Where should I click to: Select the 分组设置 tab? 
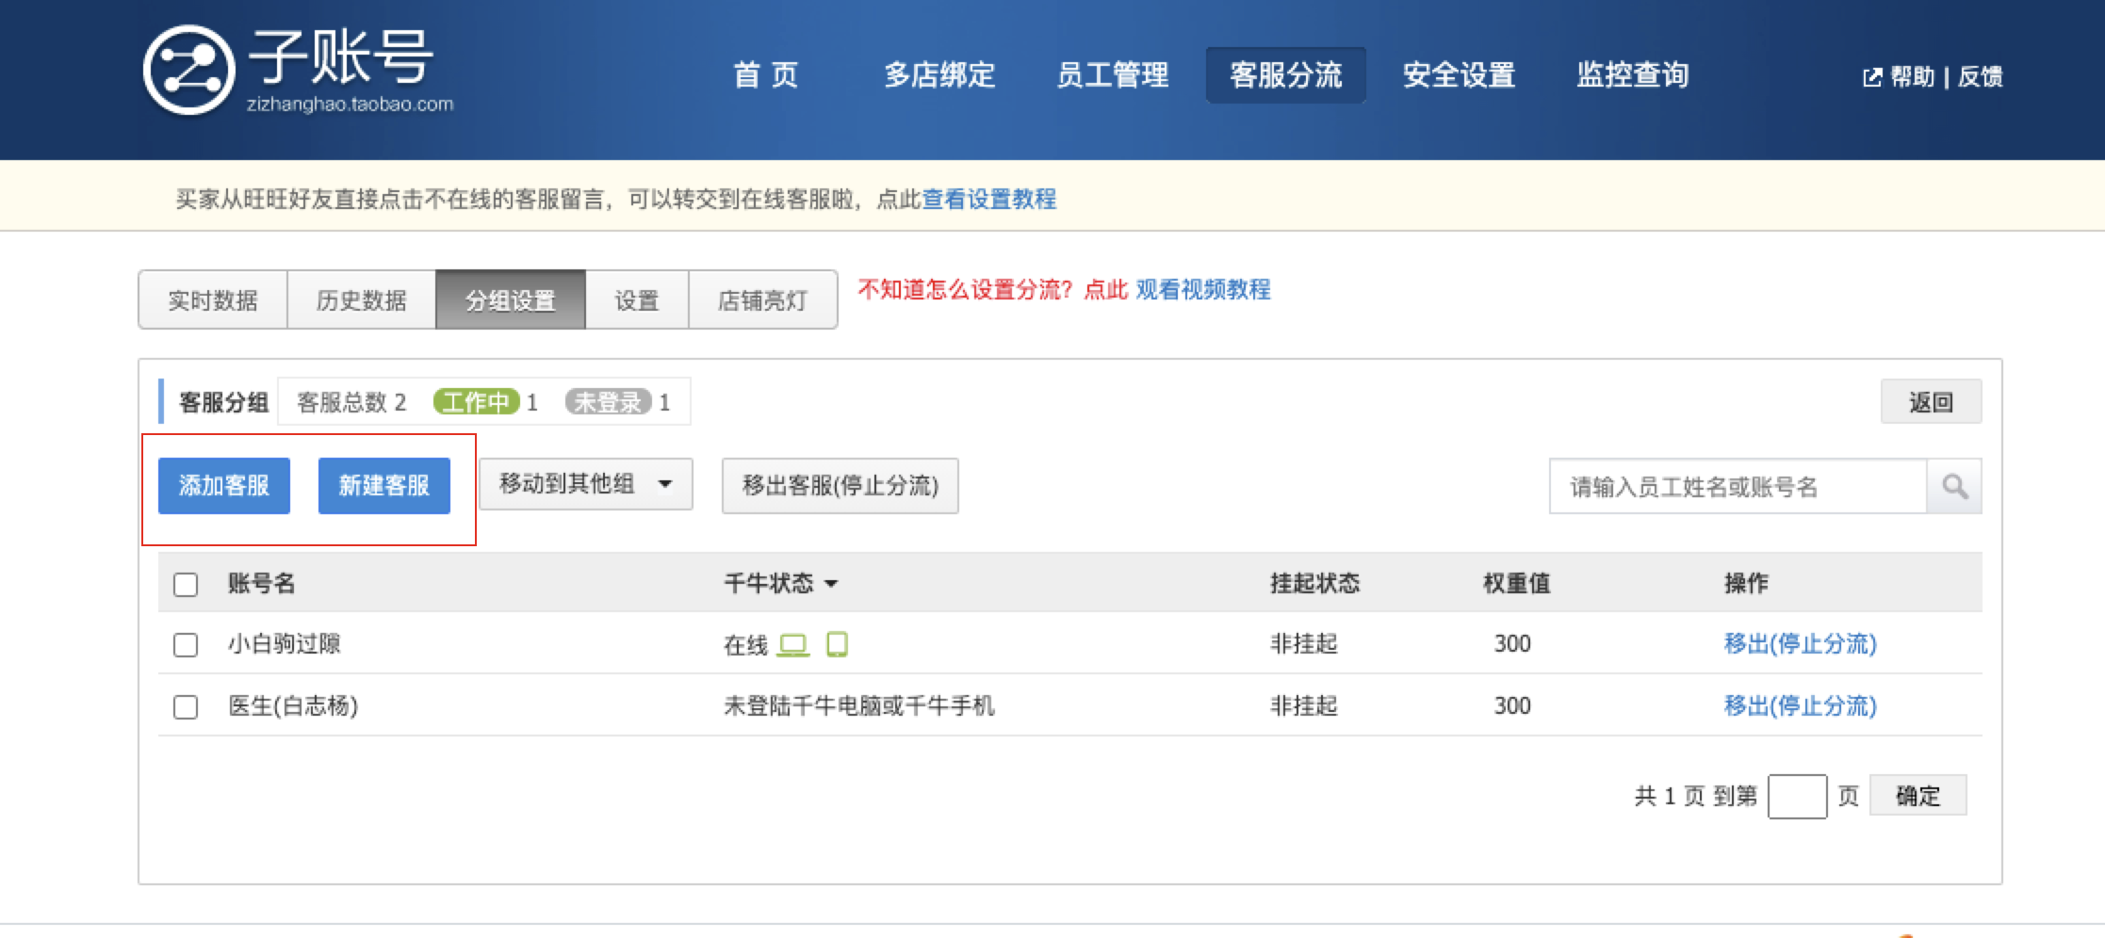click(511, 300)
